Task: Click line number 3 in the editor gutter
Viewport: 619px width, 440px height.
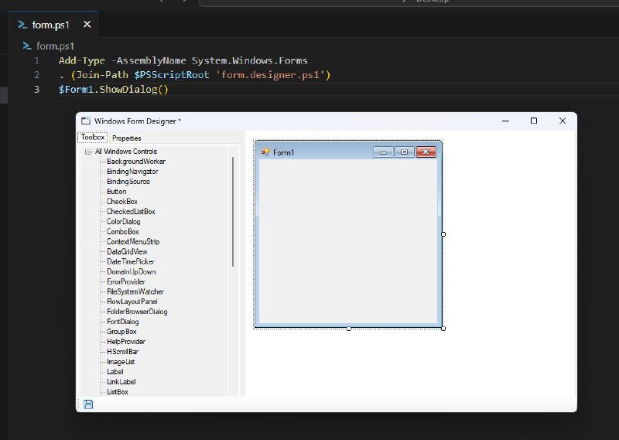Action: [36, 90]
